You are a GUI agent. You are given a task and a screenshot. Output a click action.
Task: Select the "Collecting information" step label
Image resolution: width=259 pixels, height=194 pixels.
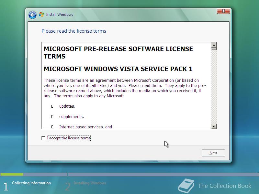[x=32, y=183]
